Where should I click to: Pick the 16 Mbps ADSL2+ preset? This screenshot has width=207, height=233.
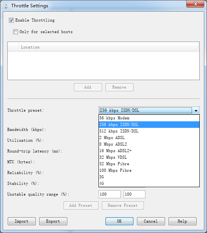[149, 151]
